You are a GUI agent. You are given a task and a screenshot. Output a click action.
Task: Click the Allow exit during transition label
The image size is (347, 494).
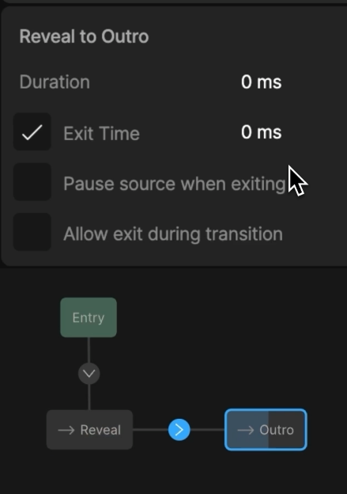point(173,234)
